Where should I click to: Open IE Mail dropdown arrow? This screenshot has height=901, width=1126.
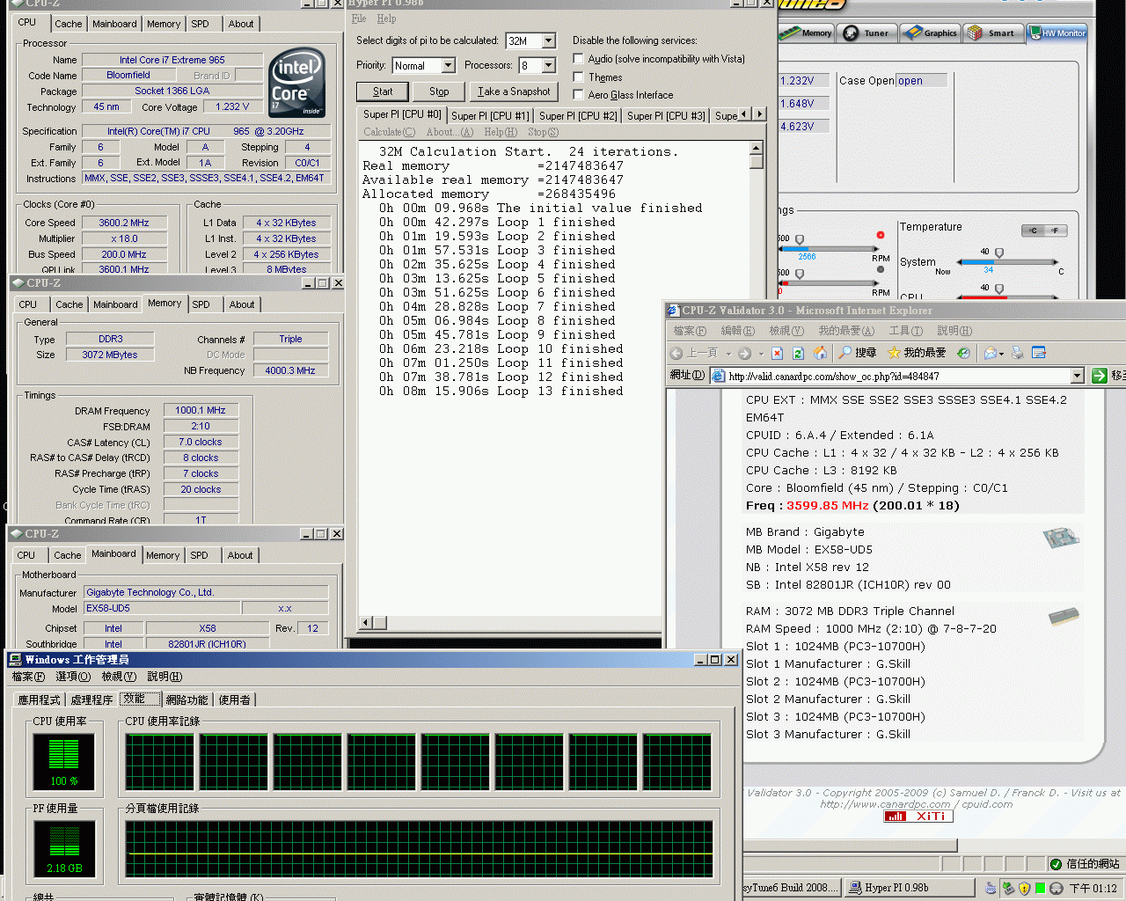point(1002,354)
